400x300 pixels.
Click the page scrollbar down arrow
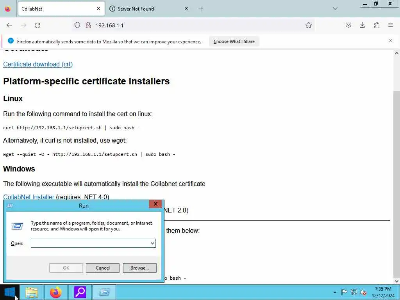coord(396,281)
